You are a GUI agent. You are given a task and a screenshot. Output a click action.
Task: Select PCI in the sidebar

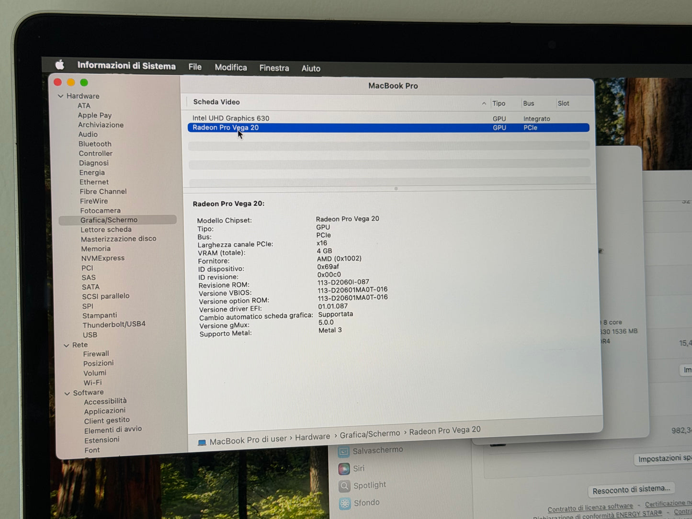87,268
